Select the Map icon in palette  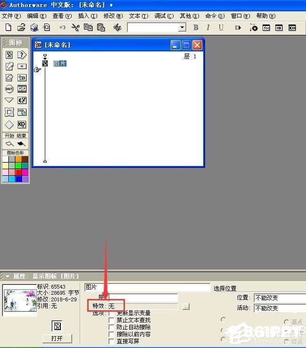pos(22,77)
